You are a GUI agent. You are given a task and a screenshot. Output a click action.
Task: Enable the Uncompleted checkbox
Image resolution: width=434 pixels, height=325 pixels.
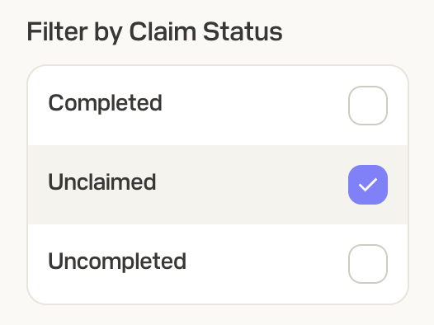coord(368,264)
